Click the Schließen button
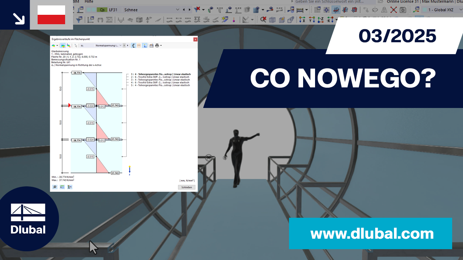This screenshot has height=260, width=463. click(x=187, y=187)
